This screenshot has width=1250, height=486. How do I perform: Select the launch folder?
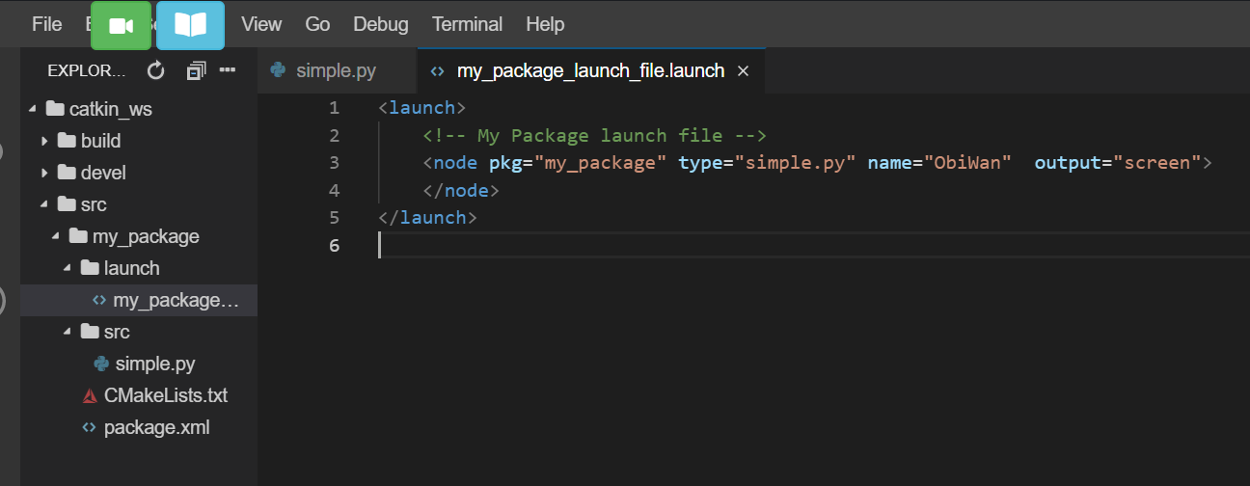pos(139,268)
